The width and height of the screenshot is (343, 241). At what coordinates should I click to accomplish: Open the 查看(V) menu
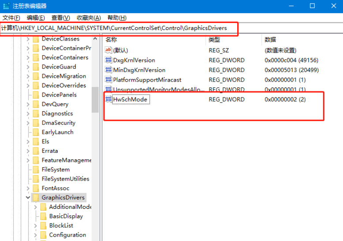click(x=60, y=18)
